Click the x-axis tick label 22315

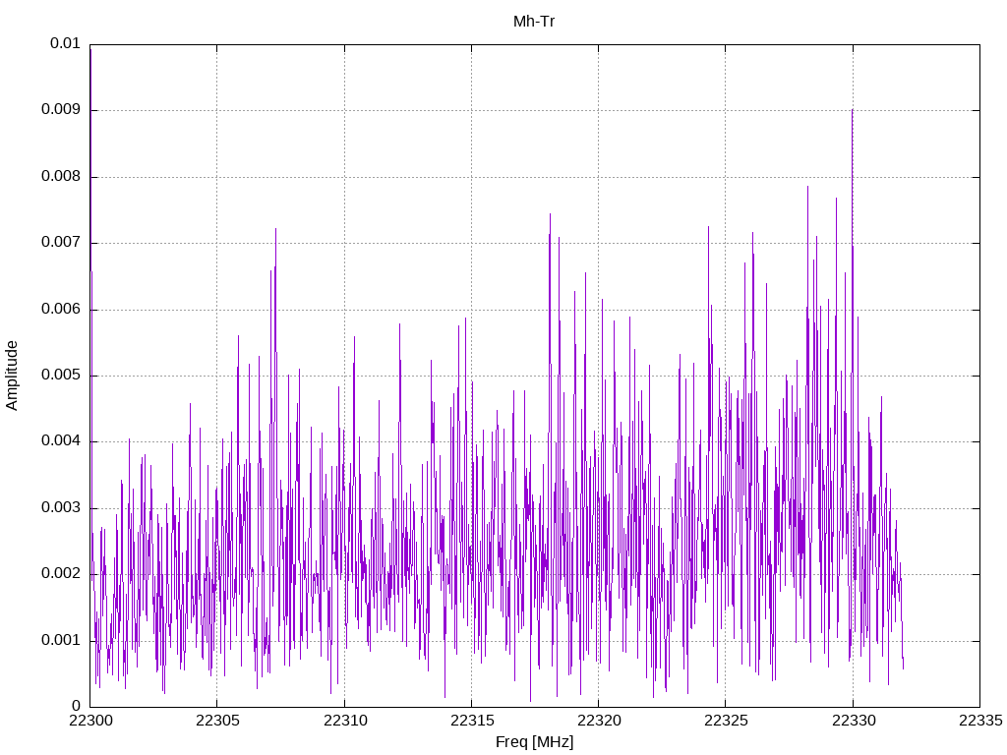(472, 721)
